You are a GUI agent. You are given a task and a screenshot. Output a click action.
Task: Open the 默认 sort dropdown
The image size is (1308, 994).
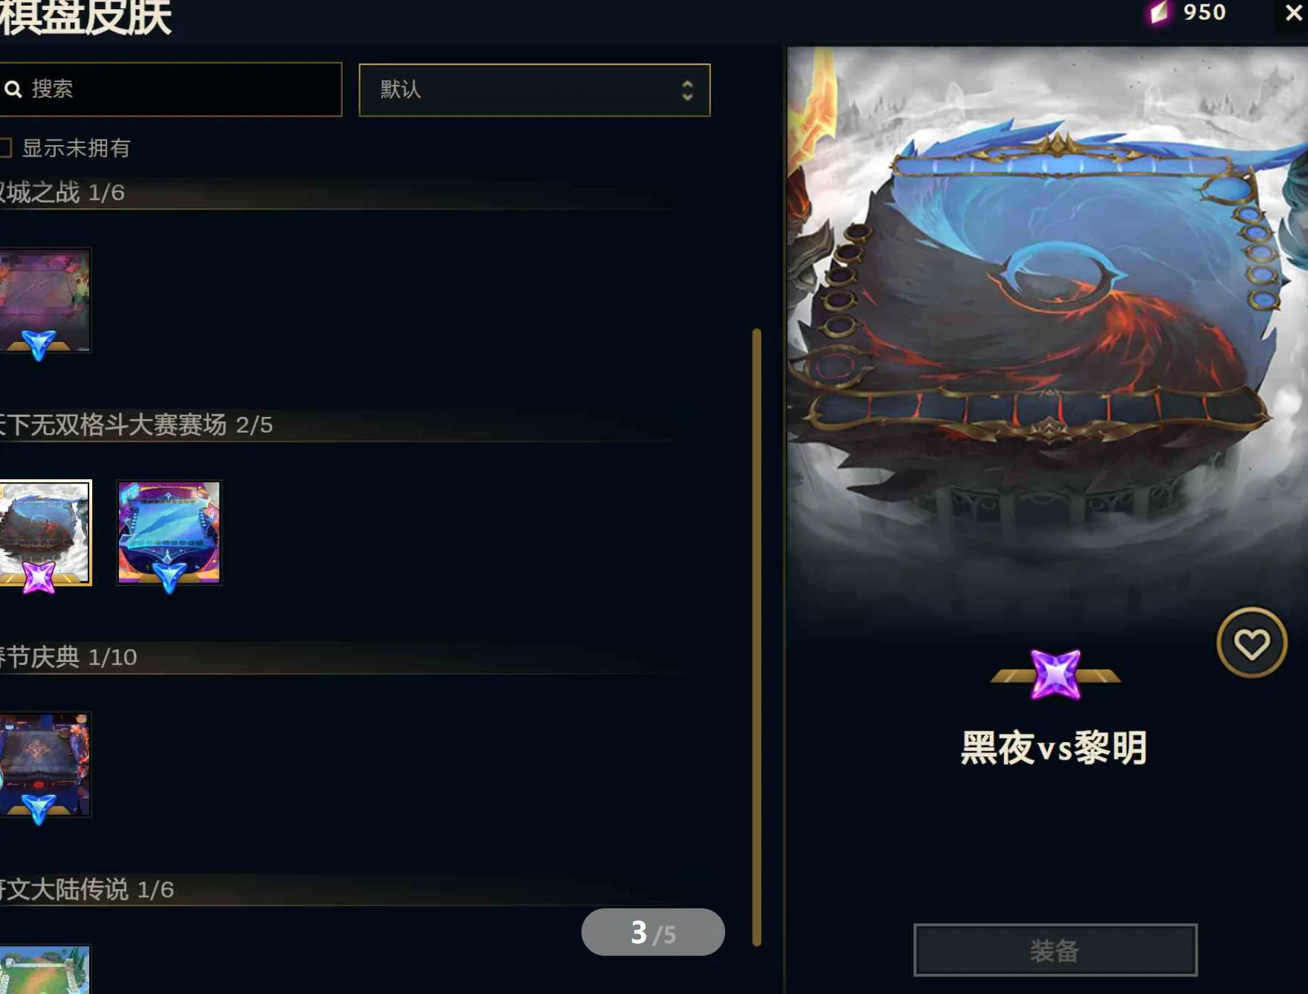534,90
